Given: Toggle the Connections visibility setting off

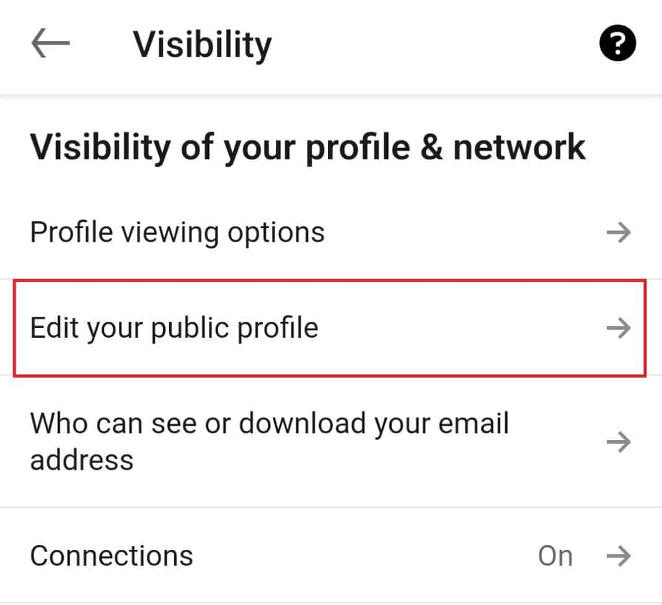Looking at the screenshot, I should pos(555,555).
